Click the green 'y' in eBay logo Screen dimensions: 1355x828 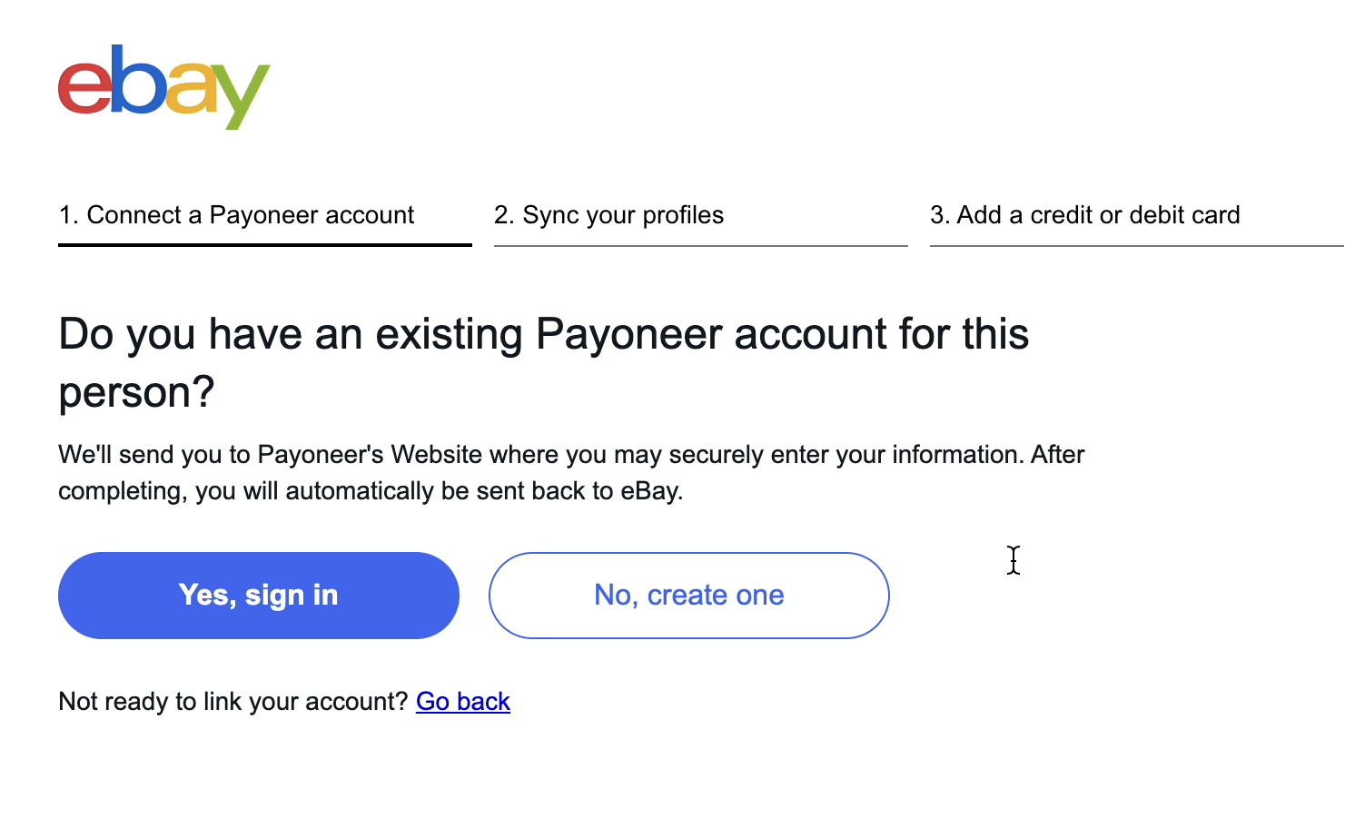241,96
